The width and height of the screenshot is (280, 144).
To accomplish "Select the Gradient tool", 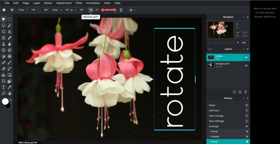I will [9, 75].
